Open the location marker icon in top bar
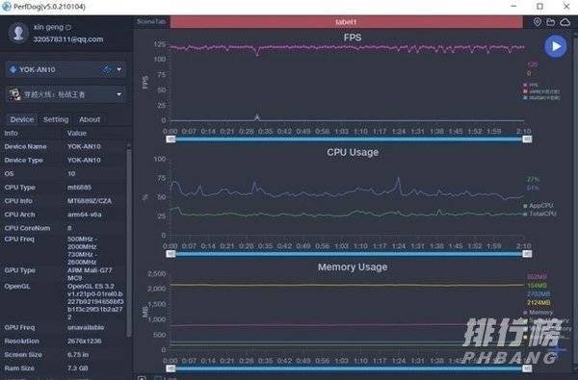The image size is (578, 380). (x=538, y=22)
